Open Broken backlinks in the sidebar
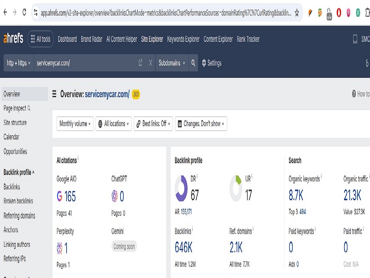Viewport: 370px width, 278px height. click(x=18, y=201)
